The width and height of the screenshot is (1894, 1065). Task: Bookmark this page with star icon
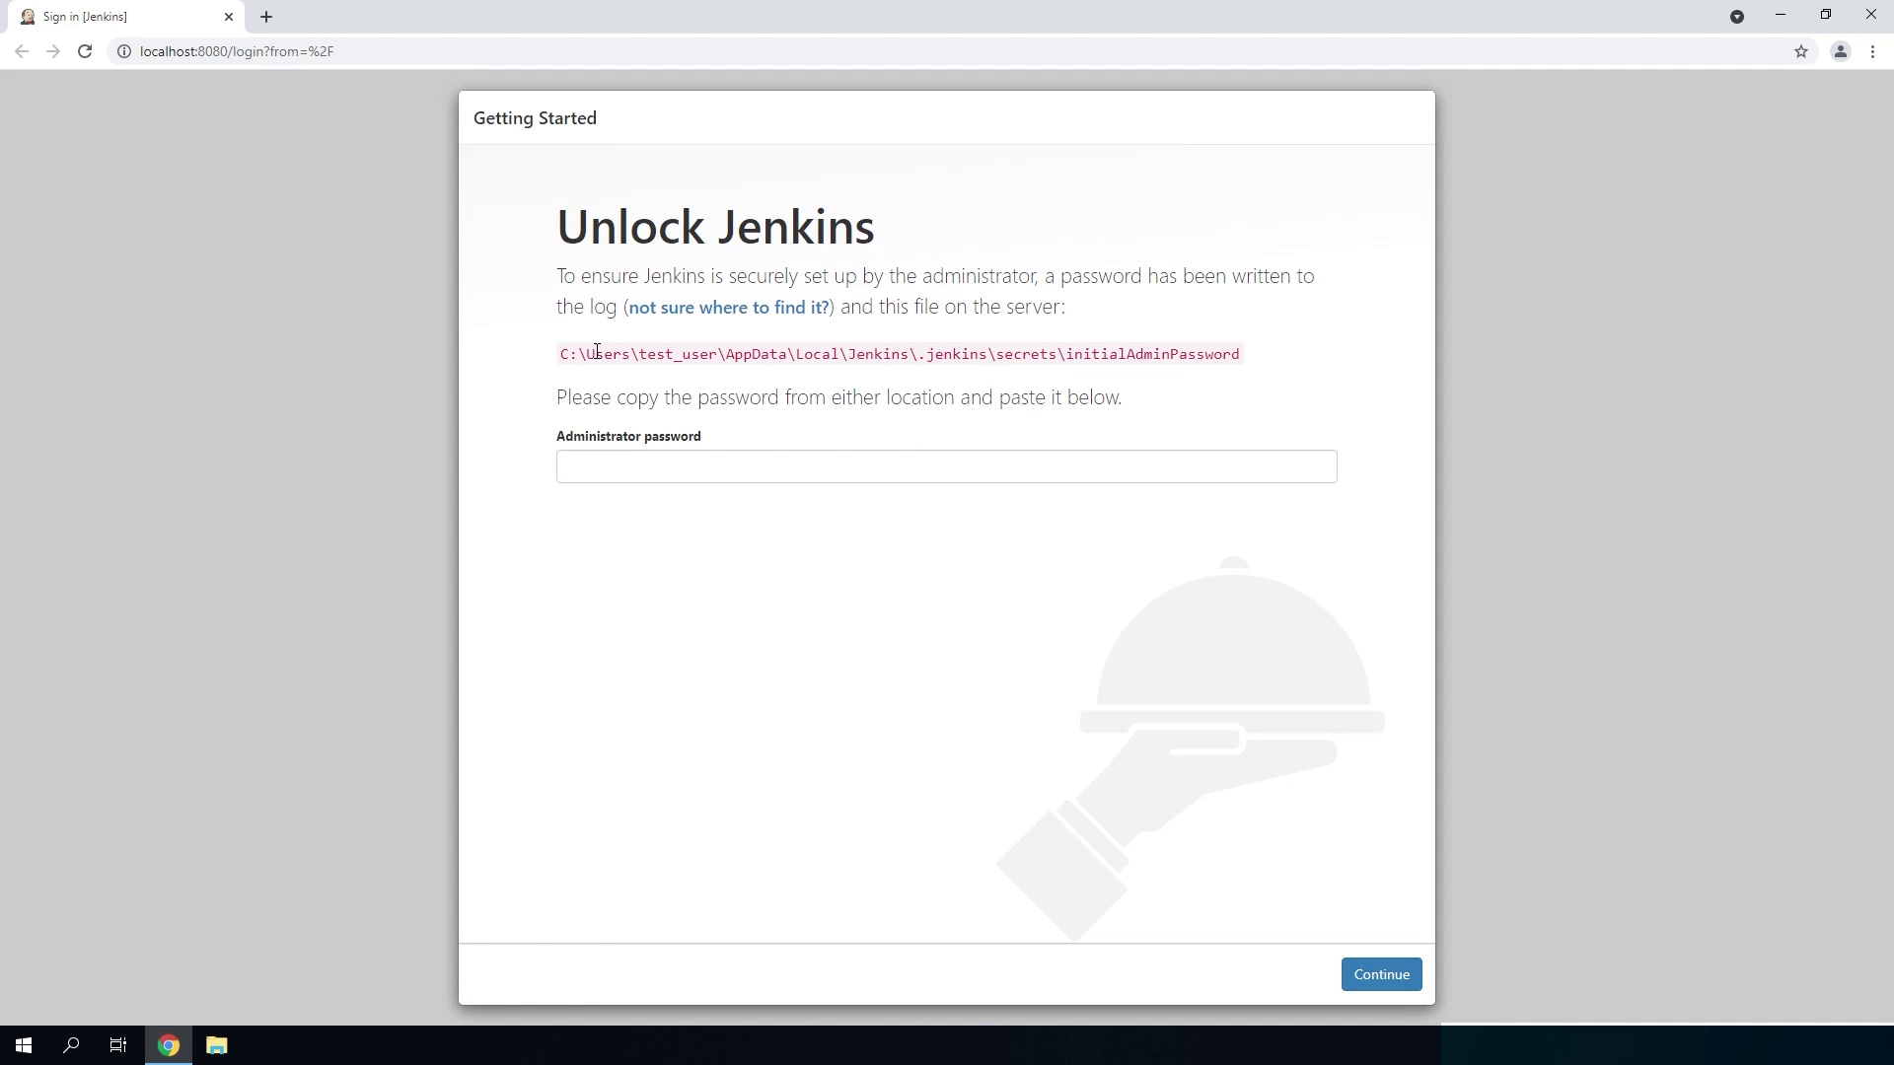point(1800,51)
